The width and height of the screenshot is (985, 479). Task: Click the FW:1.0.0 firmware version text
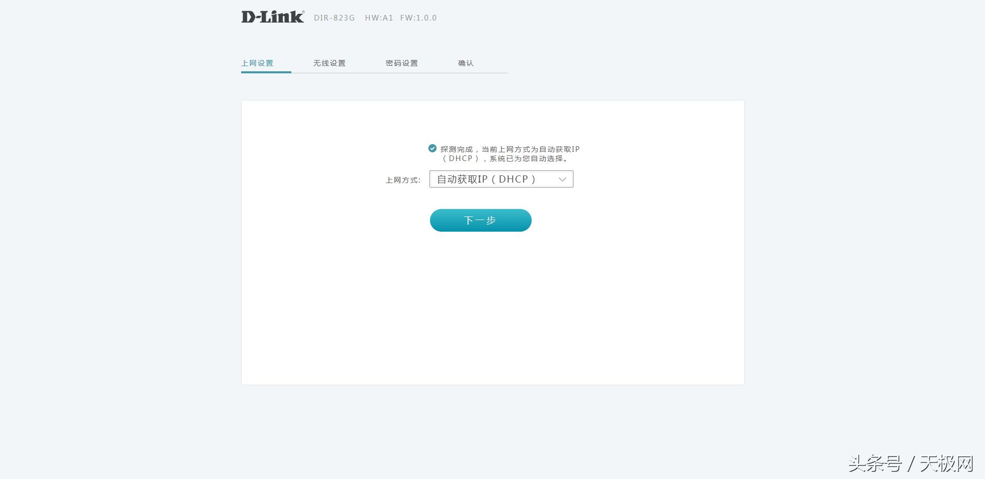tap(419, 17)
